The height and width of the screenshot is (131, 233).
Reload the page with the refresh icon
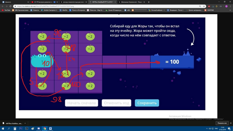pos(10,7)
